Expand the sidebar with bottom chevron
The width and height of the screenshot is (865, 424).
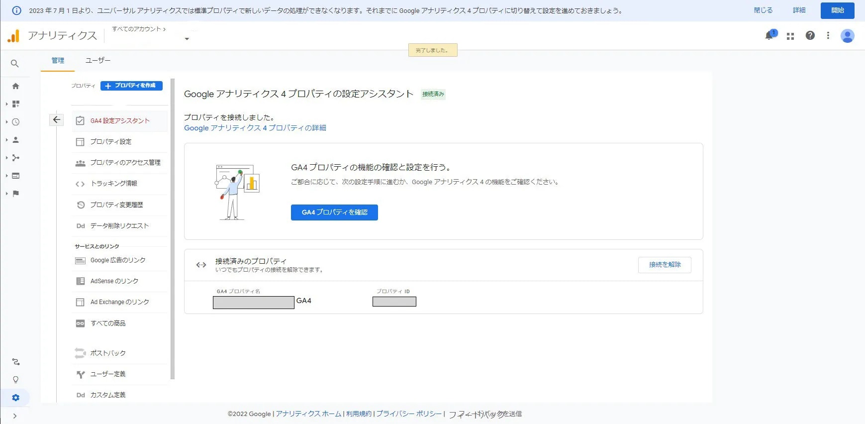(15, 416)
